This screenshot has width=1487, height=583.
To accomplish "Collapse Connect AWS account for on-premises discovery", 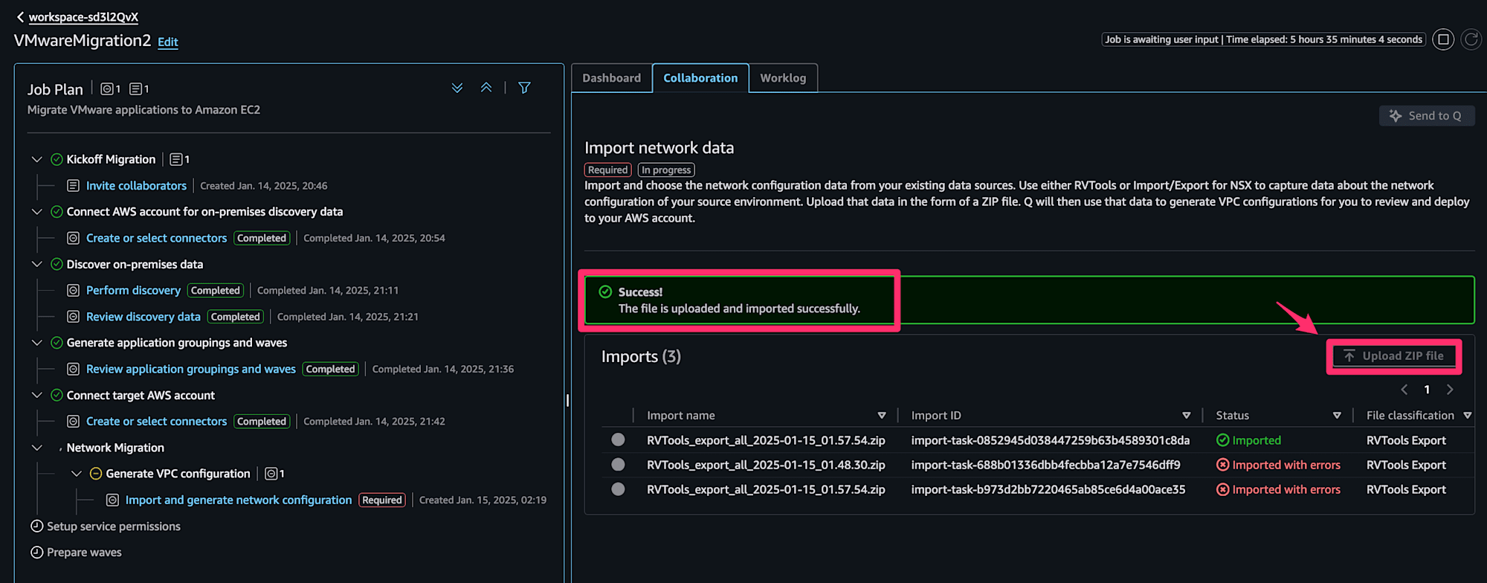I will [36, 212].
